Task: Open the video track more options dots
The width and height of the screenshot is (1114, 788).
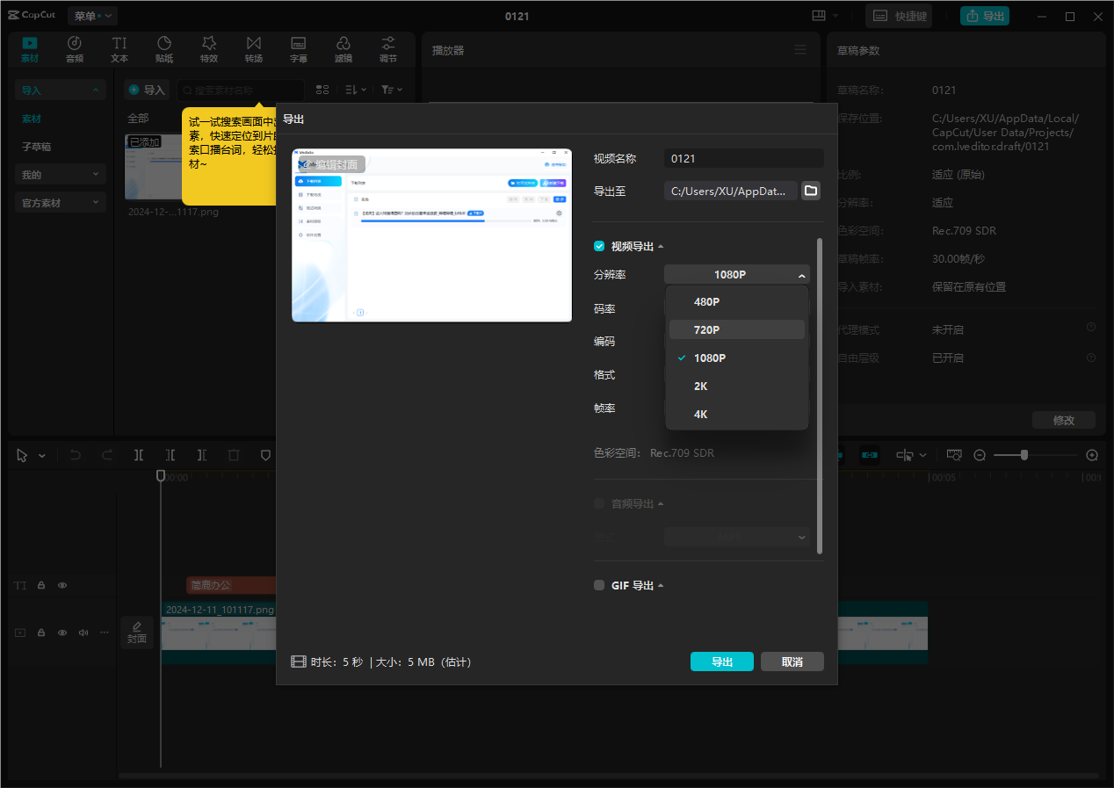Action: (105, 633)
